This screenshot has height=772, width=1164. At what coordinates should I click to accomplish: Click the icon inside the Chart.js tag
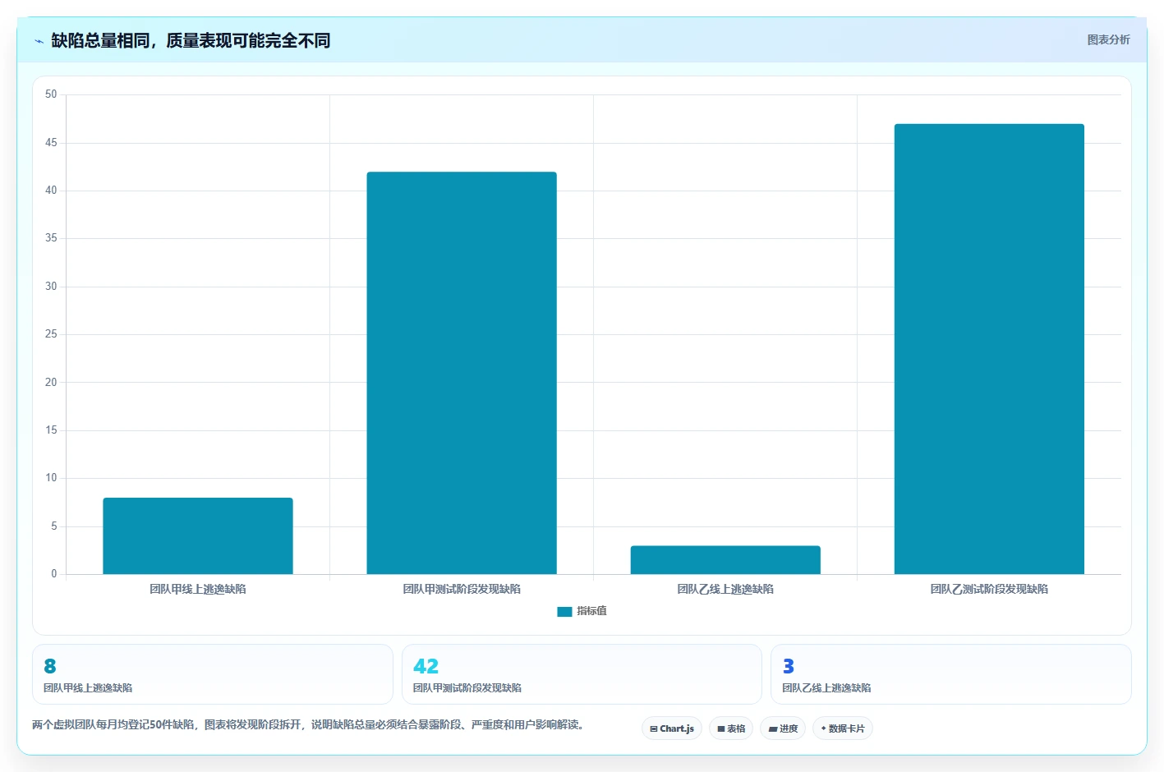654,728
